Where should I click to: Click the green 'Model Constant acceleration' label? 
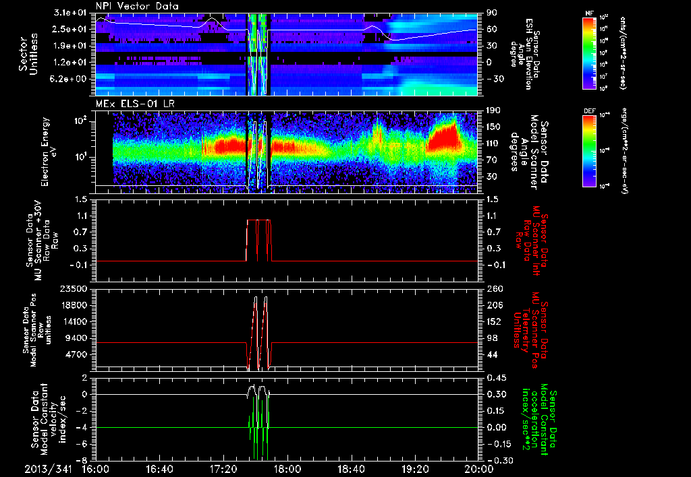coord(538,419)
